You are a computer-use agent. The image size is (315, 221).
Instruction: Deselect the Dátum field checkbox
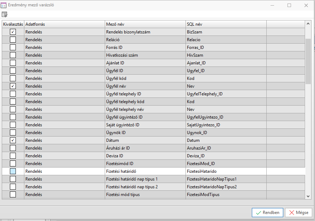pos(13,140)
